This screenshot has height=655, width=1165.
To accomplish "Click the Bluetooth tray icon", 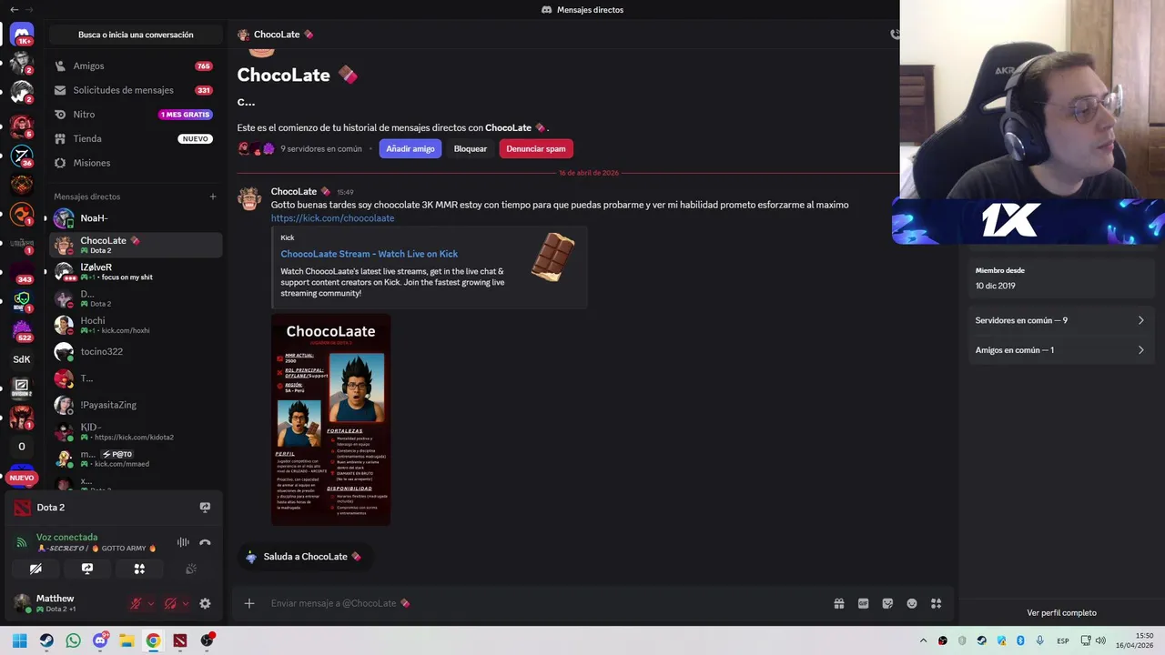I will (1020, 640).
